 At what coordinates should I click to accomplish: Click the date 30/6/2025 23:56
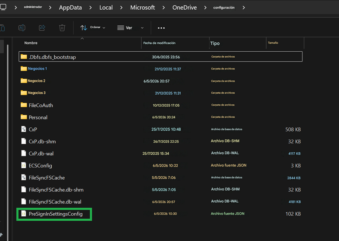click(x=166, y=57)
